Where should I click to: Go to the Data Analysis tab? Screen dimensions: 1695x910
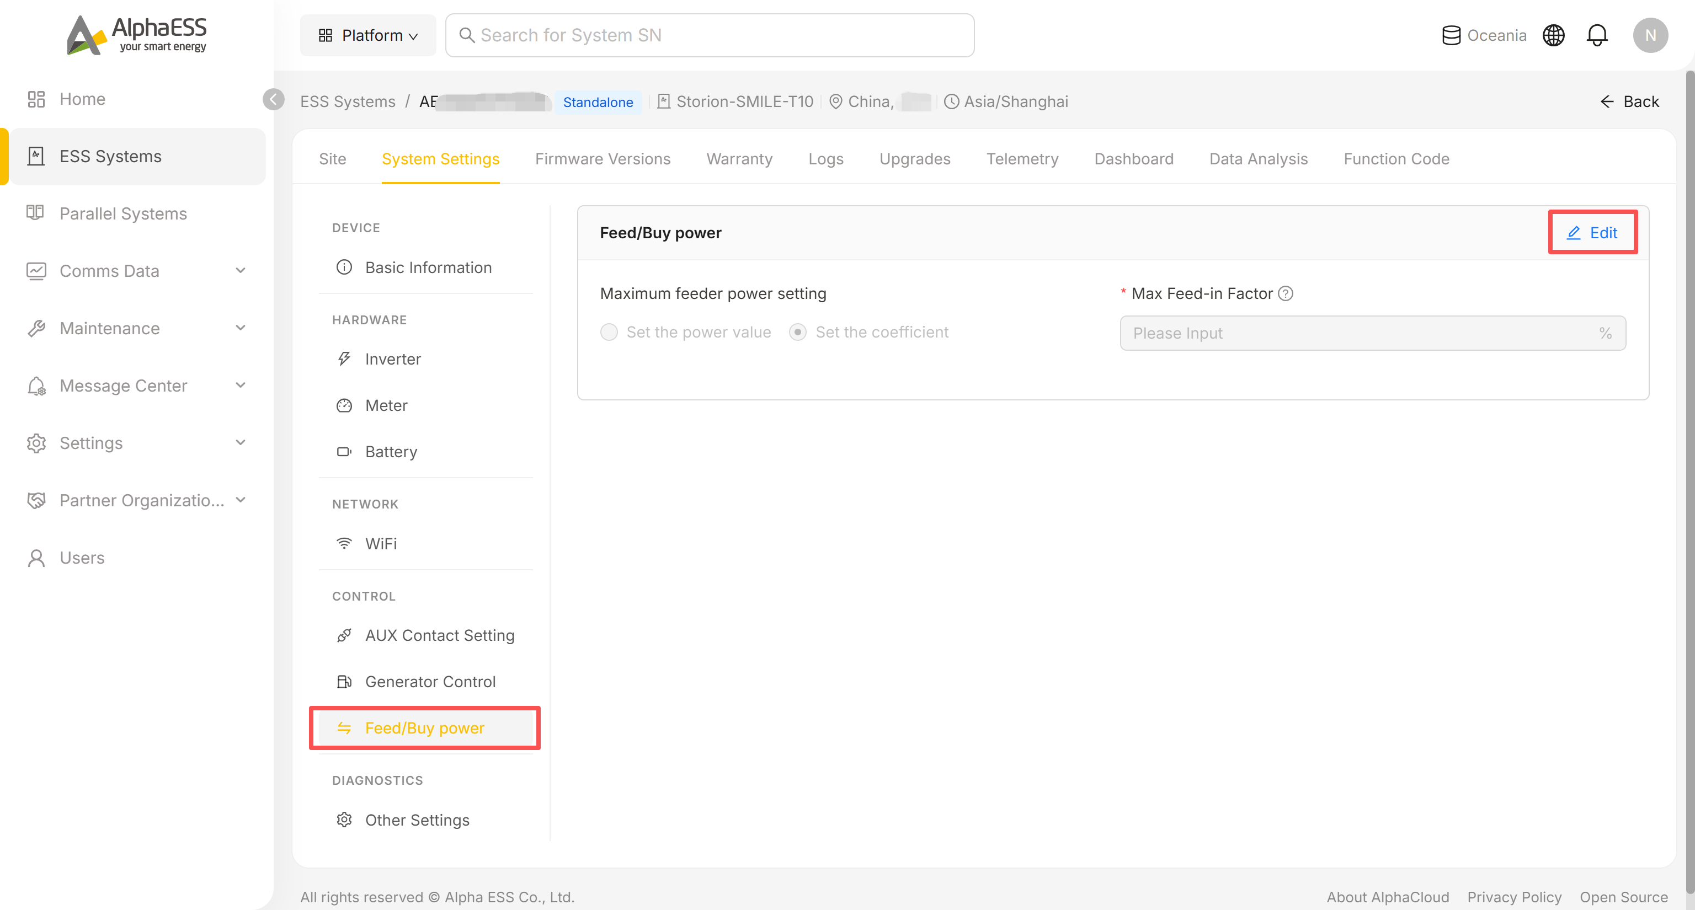1258,159
